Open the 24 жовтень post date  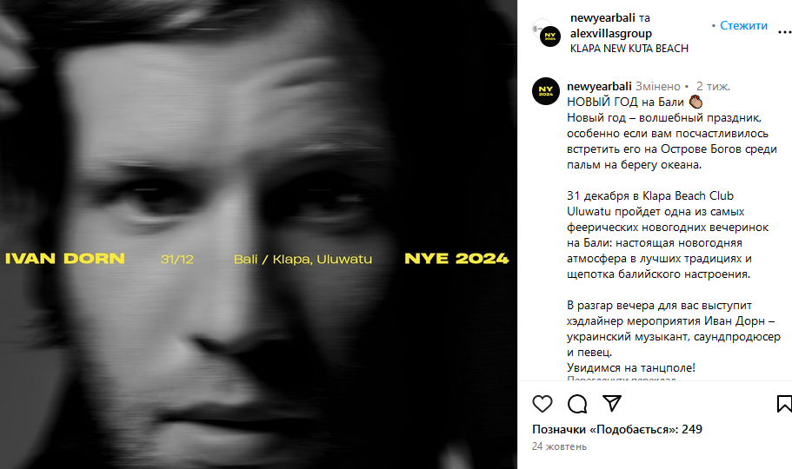tap(559, 446)
